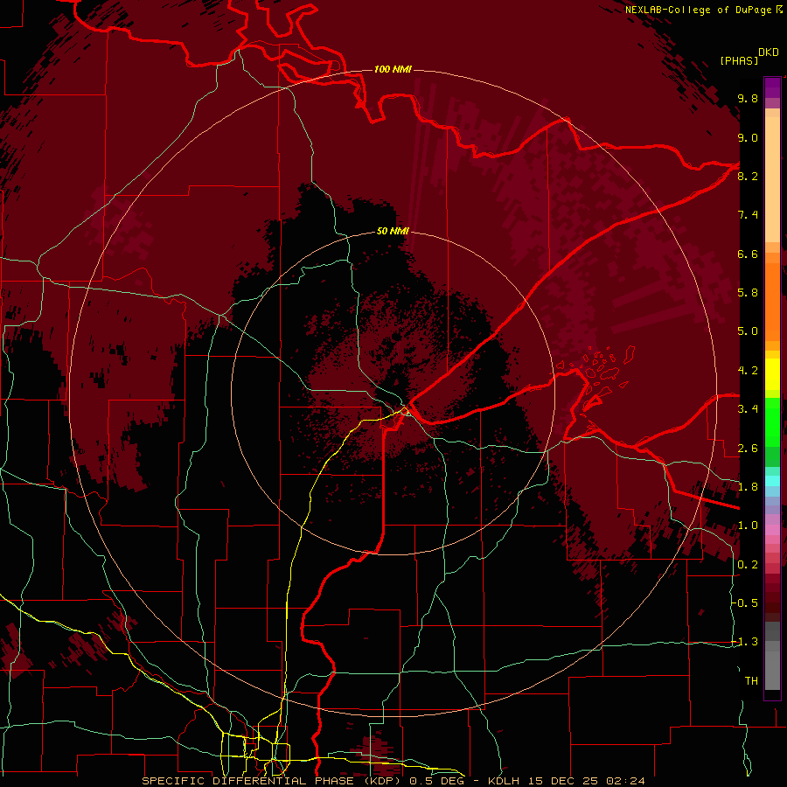The width and height of the screenshot is (787, 787).
Task: Click the 5.0 legend value
Action: point(748,331)
